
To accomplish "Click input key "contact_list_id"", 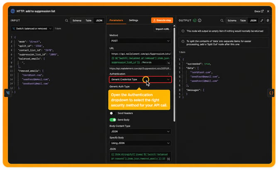I will pos(30,50).
